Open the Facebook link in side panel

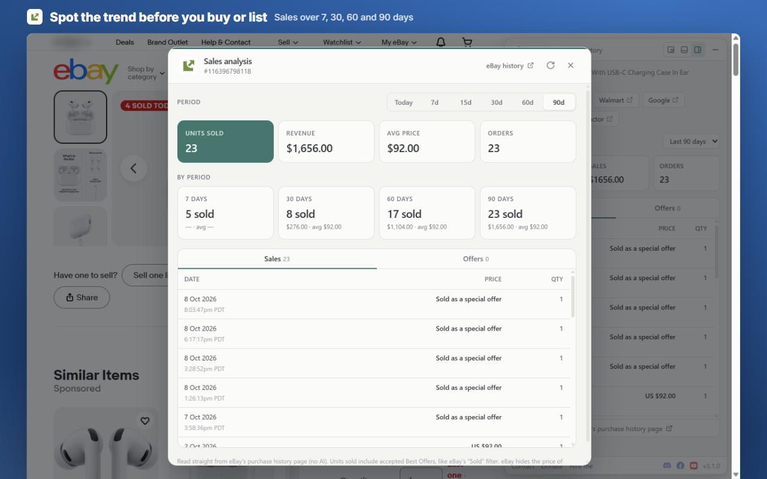pyautogui.click(x=681, y=466)
